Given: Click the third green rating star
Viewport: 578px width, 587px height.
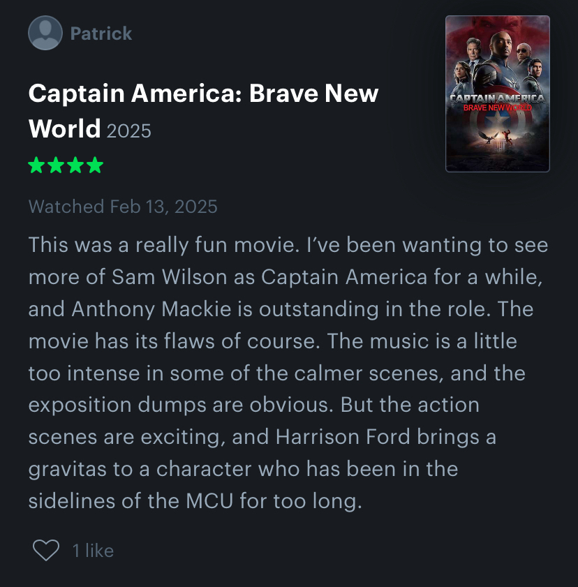Looking at the screenshot, I should pyautogui.click(x=75, y=166).
